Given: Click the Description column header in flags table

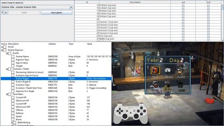Looking at the screenshot, I should click(135, 2).
